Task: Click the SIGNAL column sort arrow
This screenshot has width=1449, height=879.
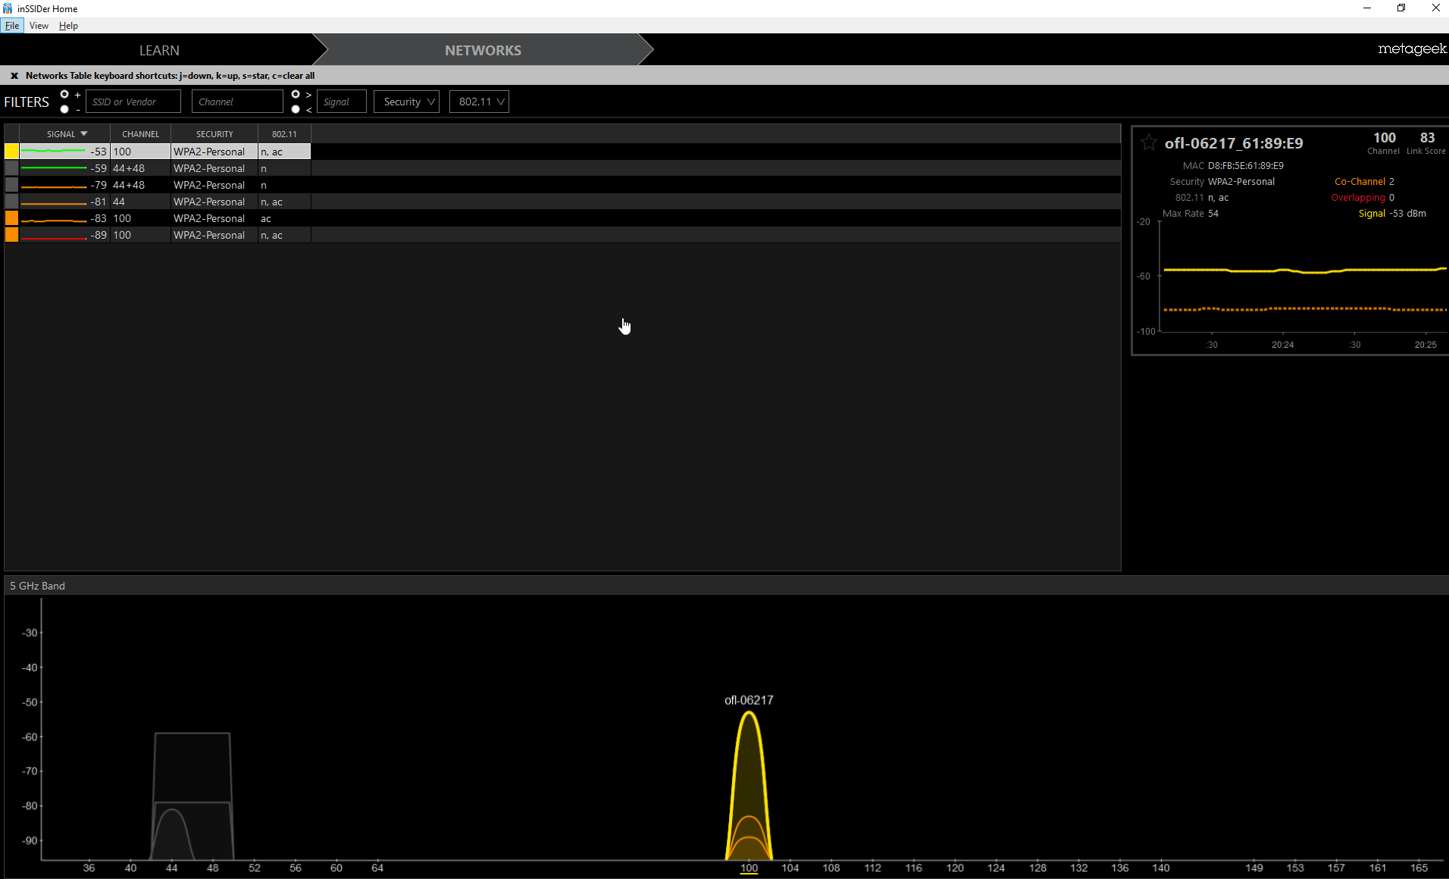Action: tap(83, 133)
